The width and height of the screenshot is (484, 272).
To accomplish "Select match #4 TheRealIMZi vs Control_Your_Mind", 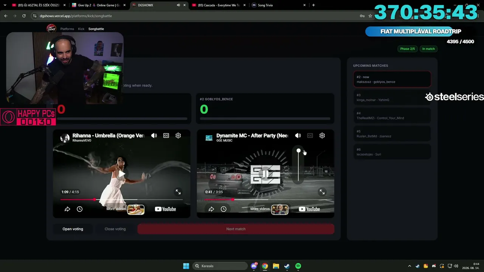I will tap(392, 116).
